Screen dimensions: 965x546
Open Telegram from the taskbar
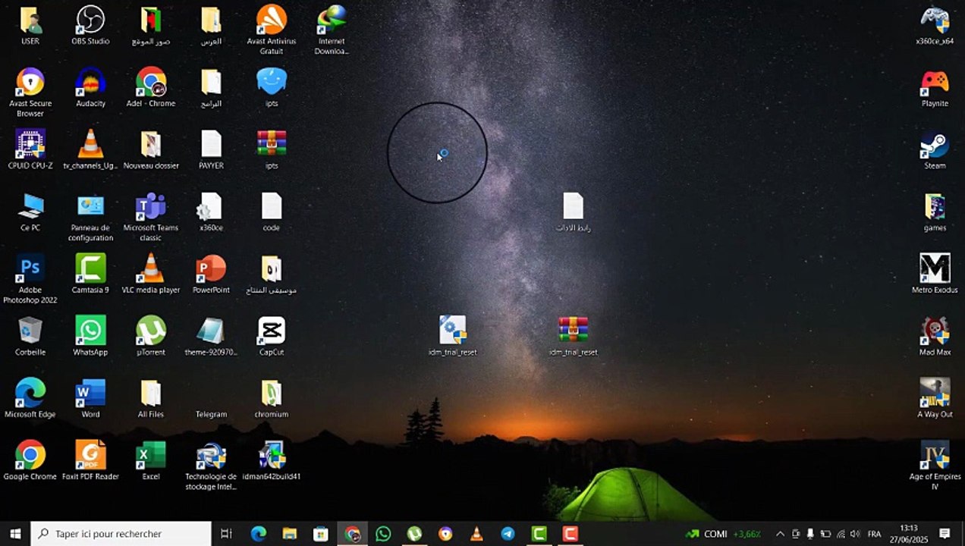pyautogui.click(x=508, y=534)
